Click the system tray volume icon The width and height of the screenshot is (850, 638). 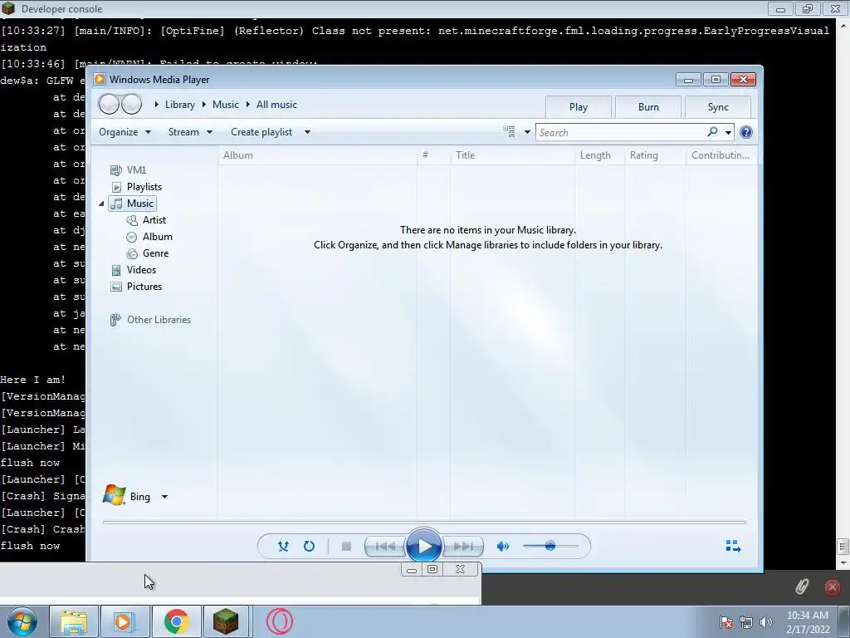766,622
